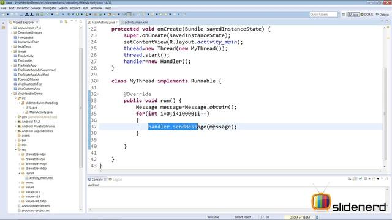Select the TowersOfHanoi project
This screenshot has width=392, height=220.
(28, 79)
